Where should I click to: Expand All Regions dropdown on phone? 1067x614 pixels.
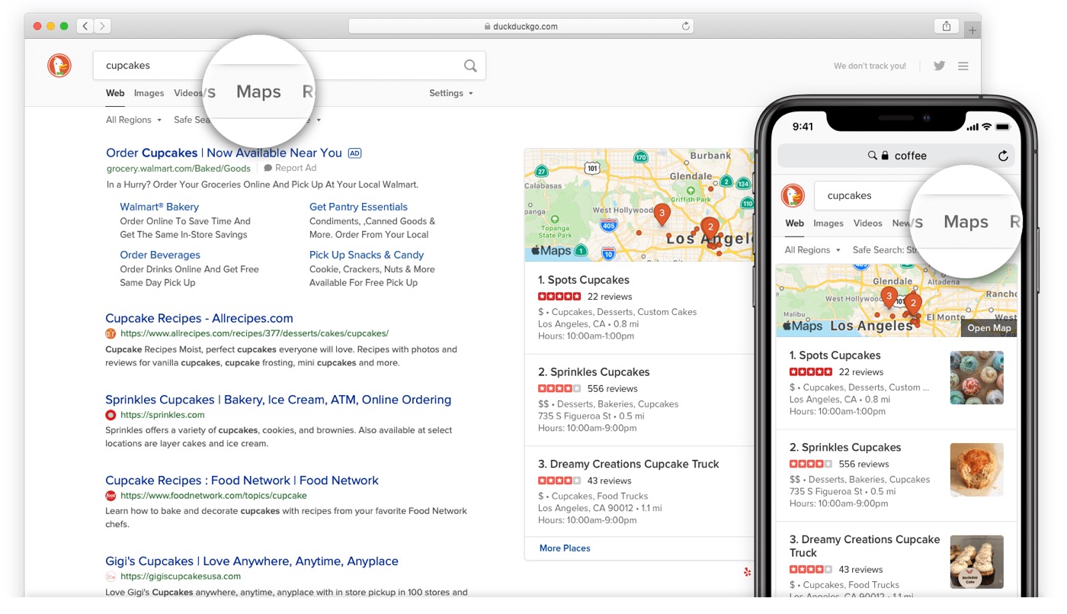[812, 249]
